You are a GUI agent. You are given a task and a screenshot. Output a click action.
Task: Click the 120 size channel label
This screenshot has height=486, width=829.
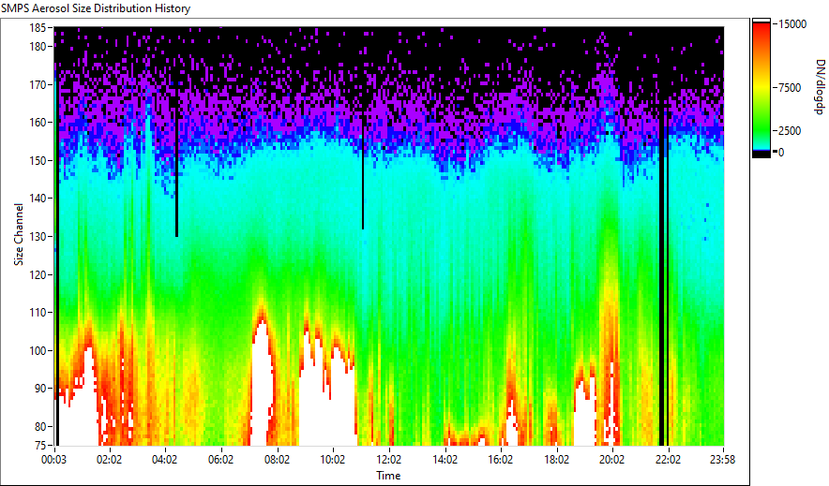click(38, 275)
